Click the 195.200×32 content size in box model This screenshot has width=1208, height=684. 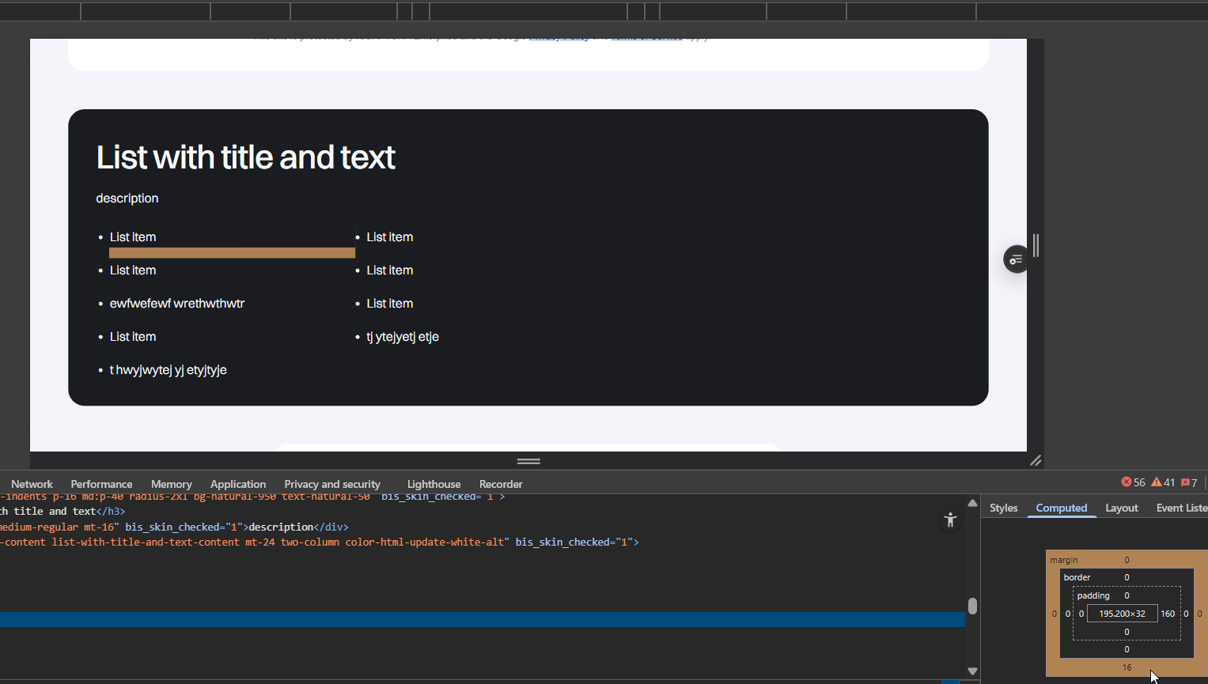1122,614
